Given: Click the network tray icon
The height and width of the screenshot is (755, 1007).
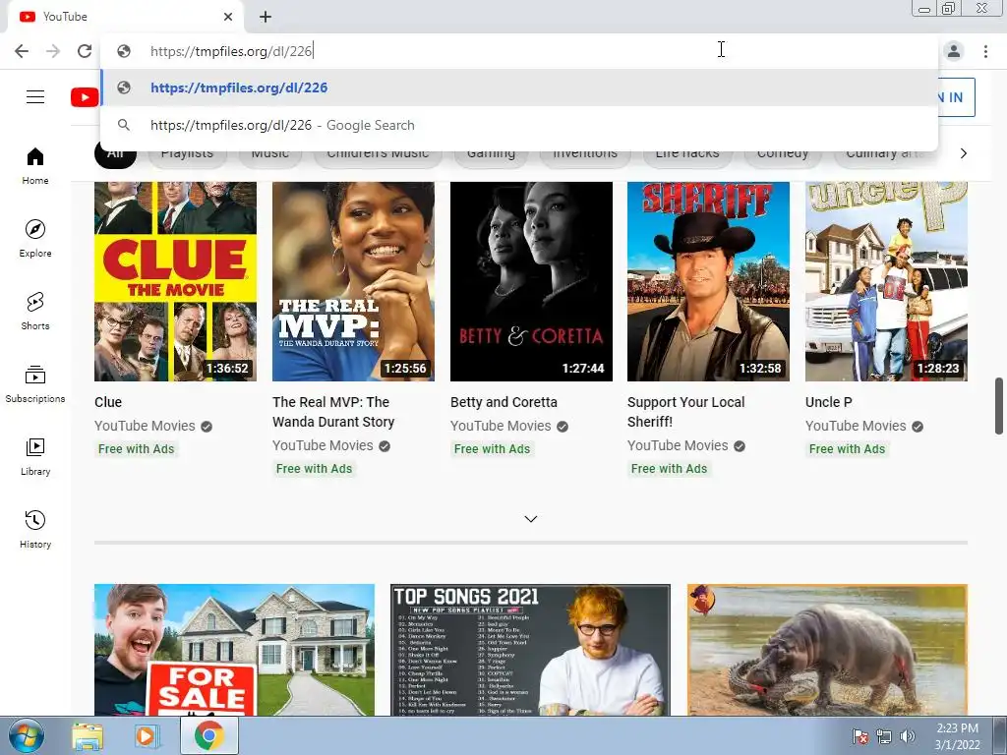Looking at the screenshot, I should pyautogui.click(x=884, y=736).
